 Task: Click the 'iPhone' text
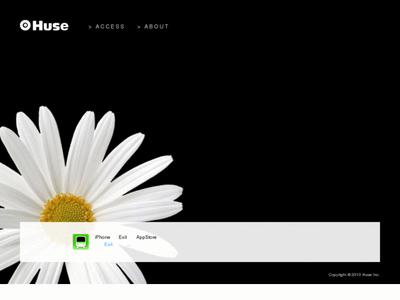point(102,237)
